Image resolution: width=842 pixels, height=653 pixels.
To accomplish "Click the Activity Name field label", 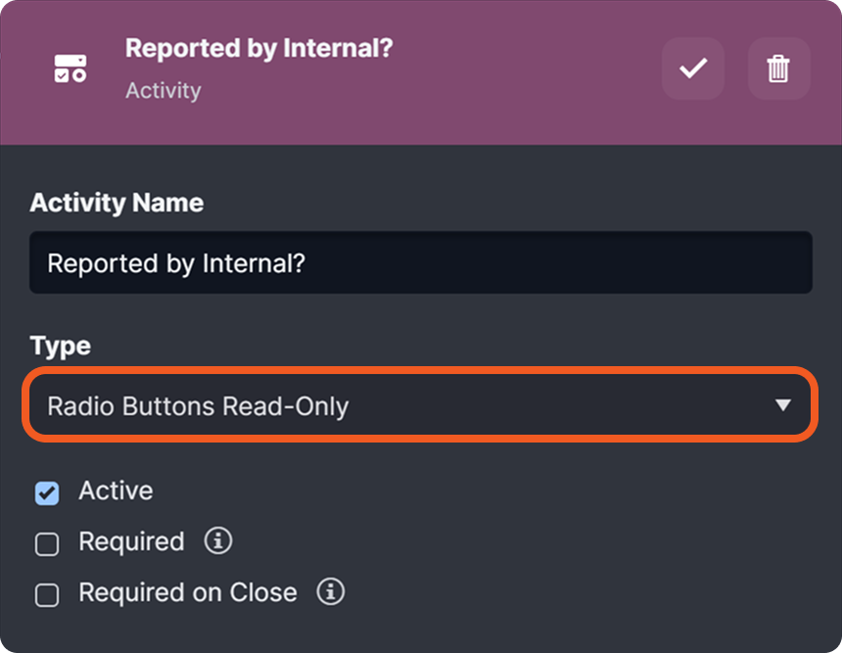I will 117,203.
